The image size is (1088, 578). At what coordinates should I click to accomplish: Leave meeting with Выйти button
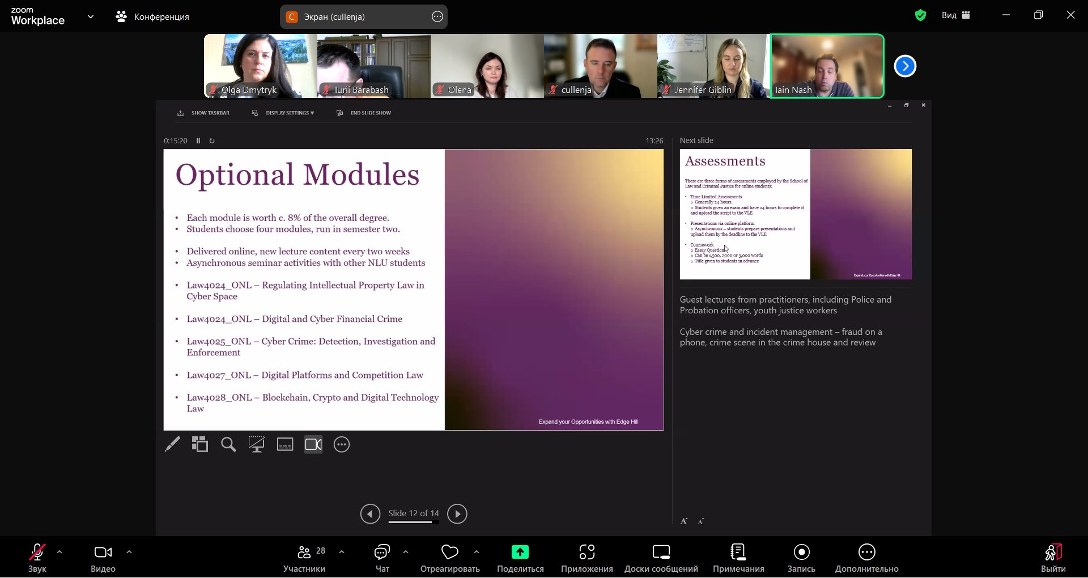tap(1053, 558)
